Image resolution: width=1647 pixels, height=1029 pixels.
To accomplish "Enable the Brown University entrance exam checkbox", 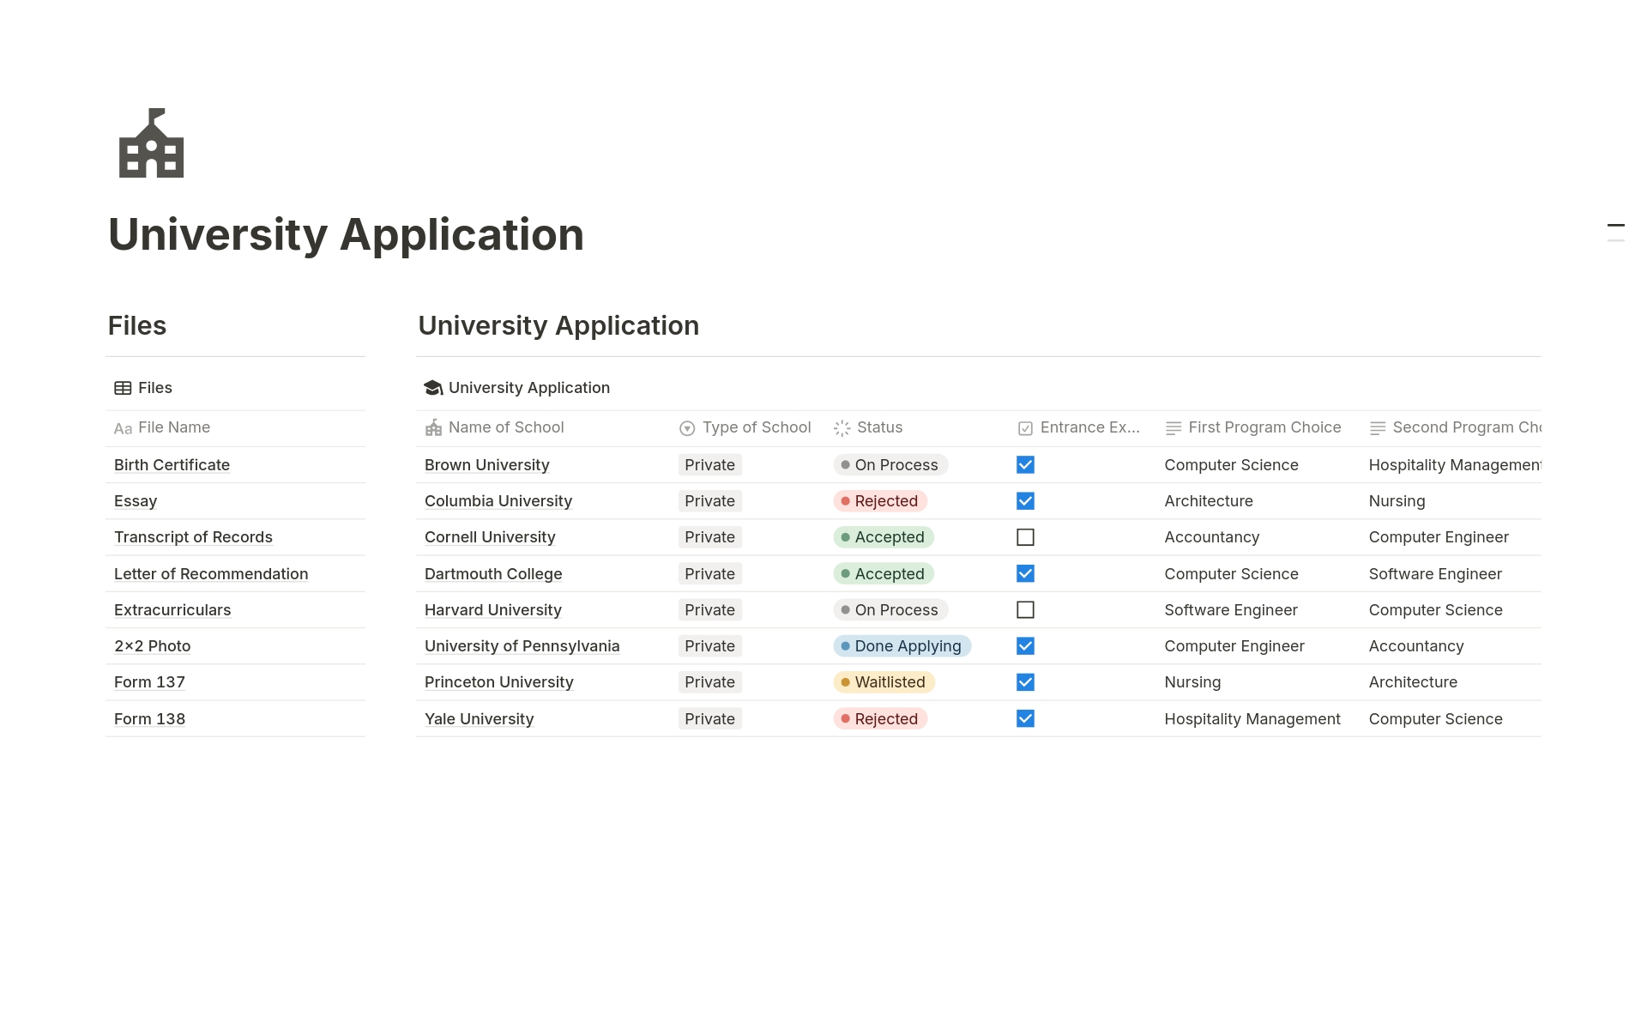I will (1023, 463).
